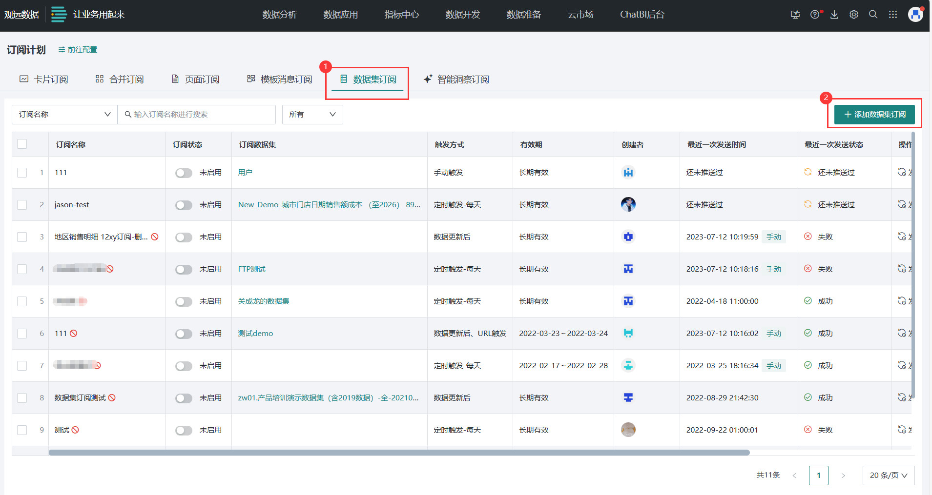Open the apps grid icon
Image resolution: width=932 pixels, height=495 pixels.
pyautogui.click(x=893, y=15)
